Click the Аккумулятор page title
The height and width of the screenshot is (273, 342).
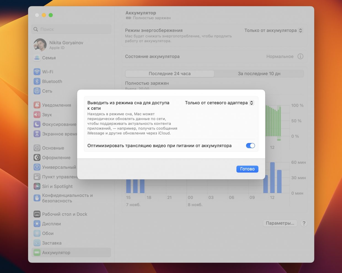point(141,13)
